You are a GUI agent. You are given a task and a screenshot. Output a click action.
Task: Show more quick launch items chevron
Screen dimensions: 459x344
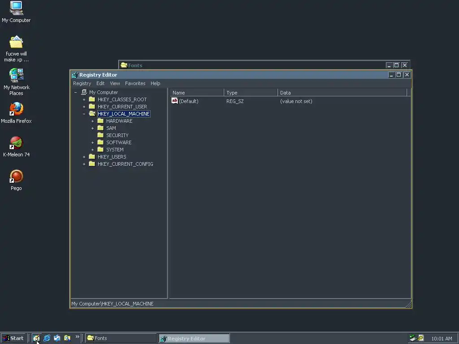click(77, 337)
